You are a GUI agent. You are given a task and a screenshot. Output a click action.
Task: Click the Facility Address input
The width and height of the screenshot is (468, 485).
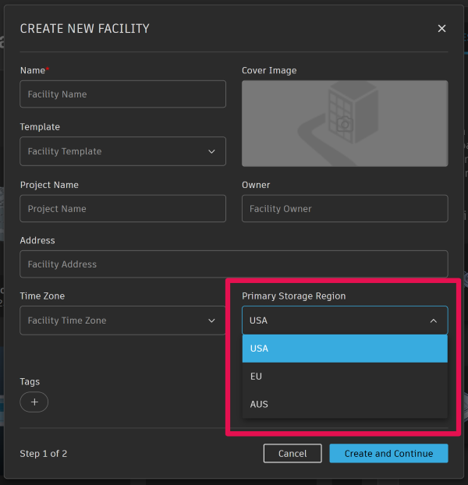(234, 264)
